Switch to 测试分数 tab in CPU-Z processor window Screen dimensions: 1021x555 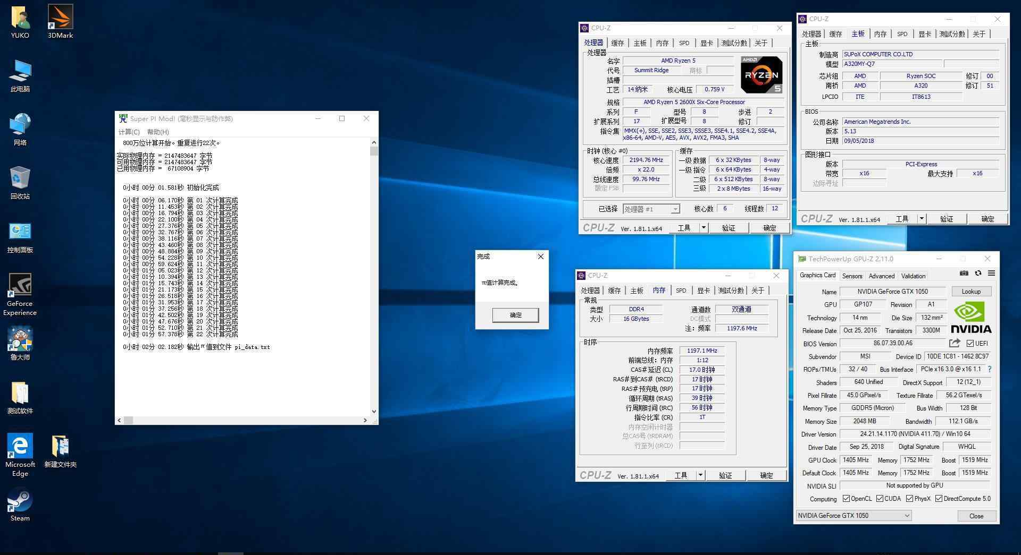pos(734,43)
